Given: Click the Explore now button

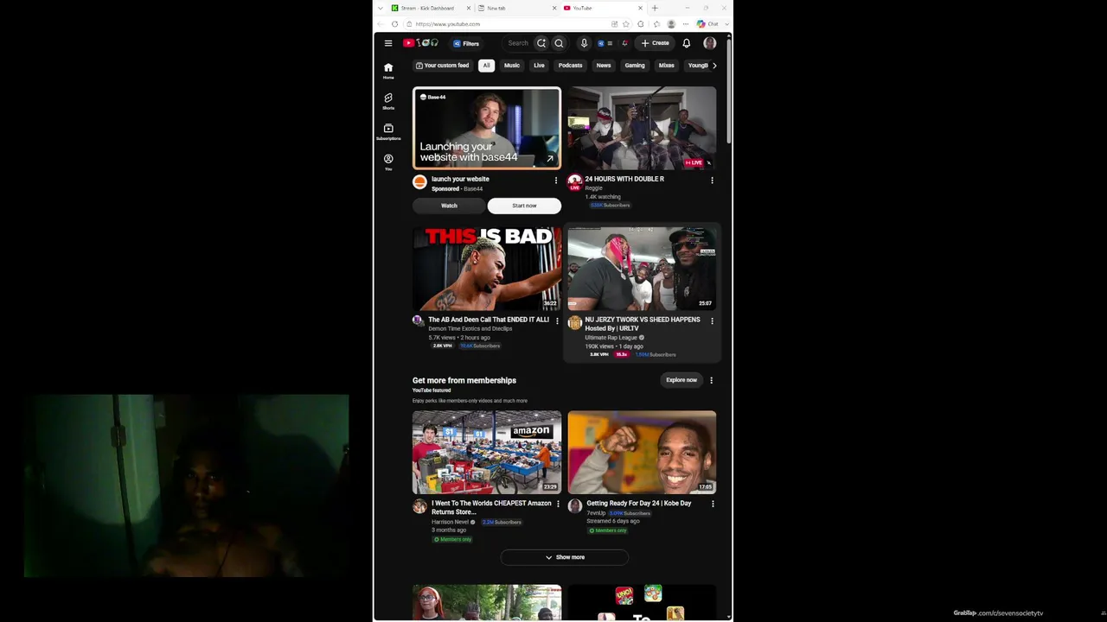Looking at the screenshot, I should [x=681, y=380].
